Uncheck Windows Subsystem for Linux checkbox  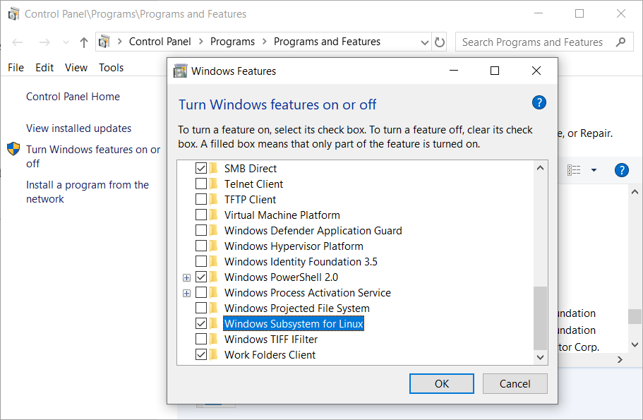[201, 323]
